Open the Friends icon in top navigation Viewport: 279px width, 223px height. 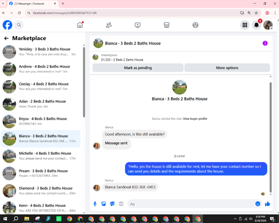point(109,25)
